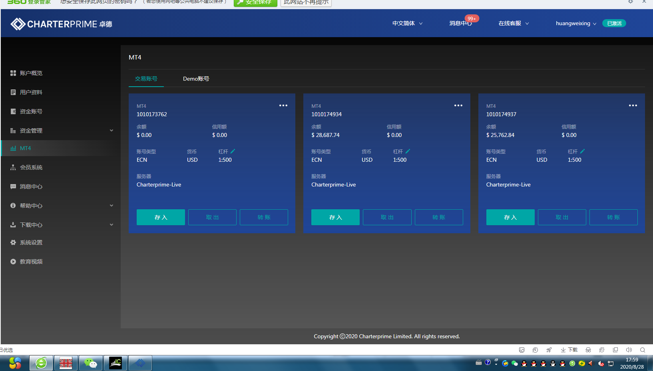This screenshot has height=371, width=653.
Task: Open more options for account 1010174934
Action: click(x=458, y=105)
